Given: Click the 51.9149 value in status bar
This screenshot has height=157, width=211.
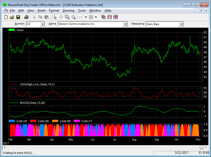Looking at the screenshot, I should pyautogui.click(x=204, y=153).
